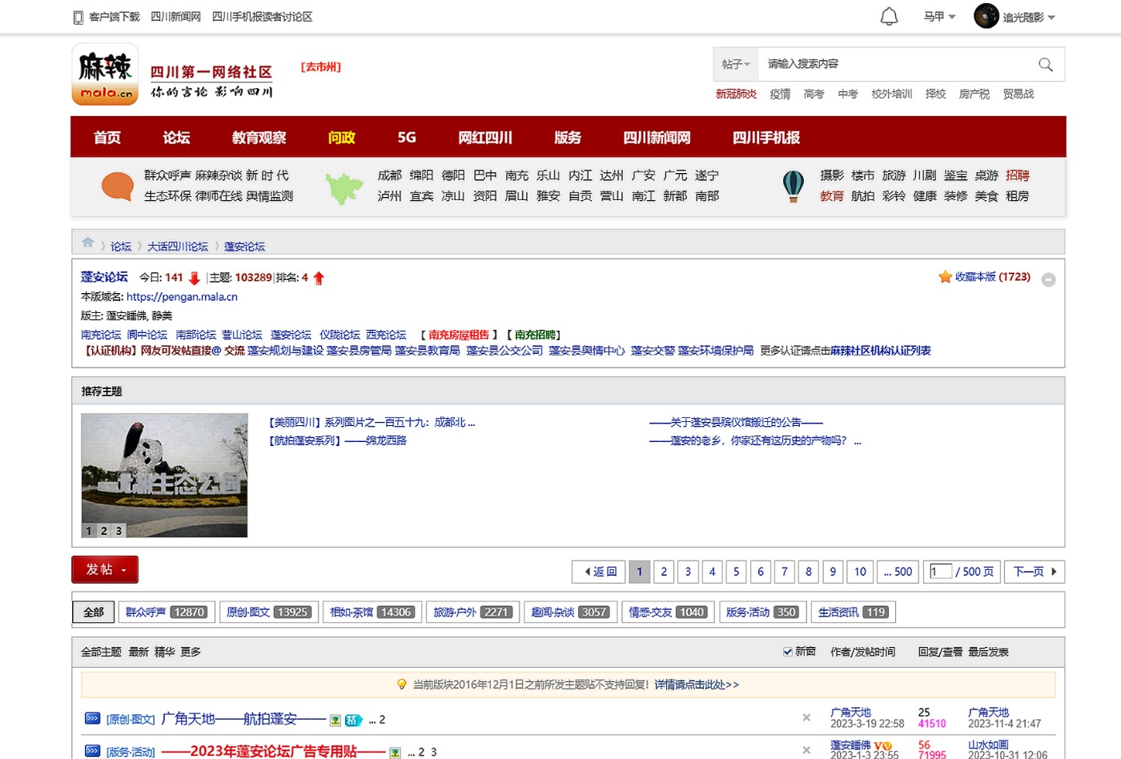
Task: Dismiss the 广角天地 thread row X
Action: [x=806, y=717]
